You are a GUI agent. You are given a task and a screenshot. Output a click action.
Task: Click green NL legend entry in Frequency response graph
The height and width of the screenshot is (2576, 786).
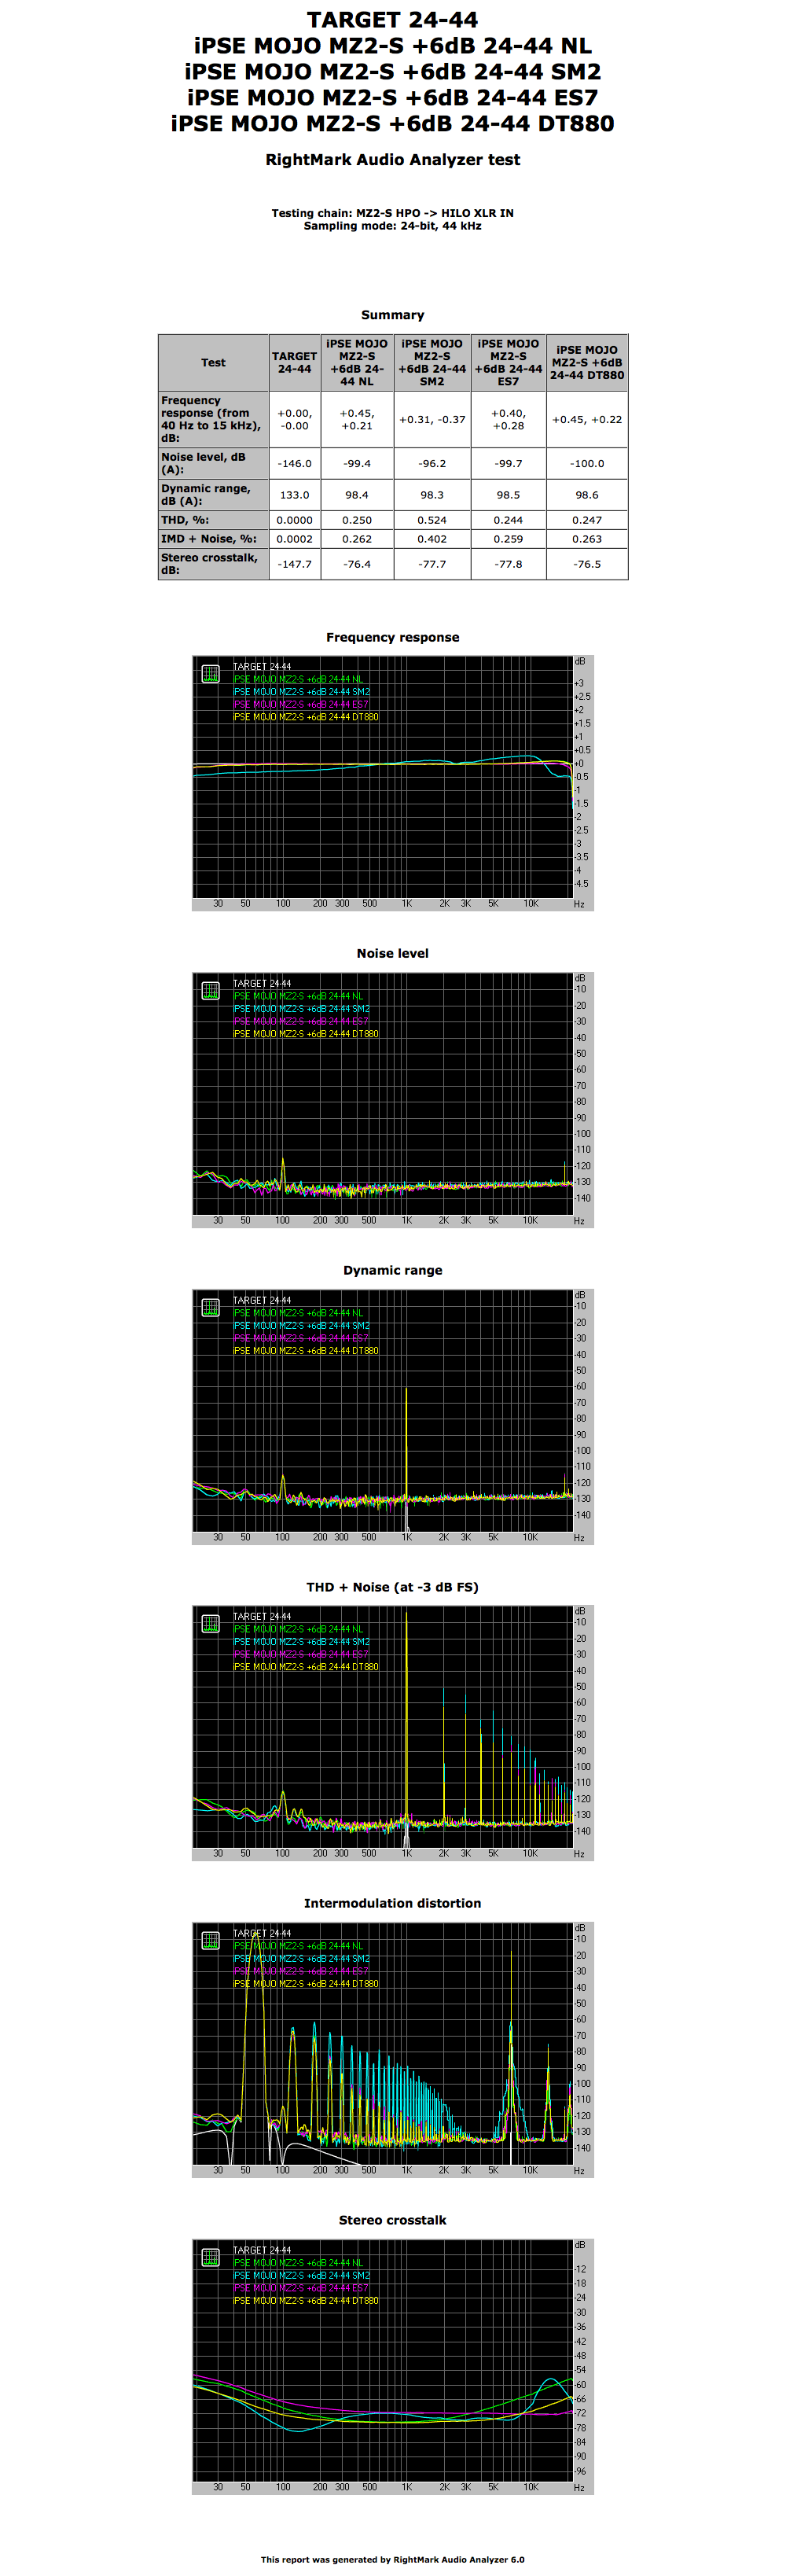298,679
